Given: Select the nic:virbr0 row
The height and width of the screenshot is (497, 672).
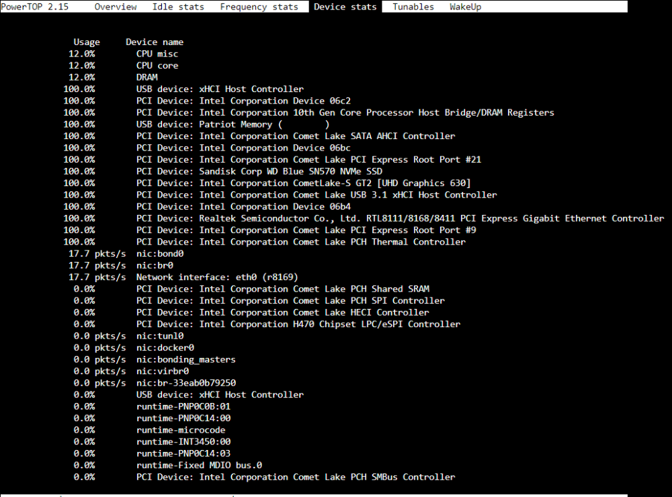Looking at the screenshot, I should [131, 371].
